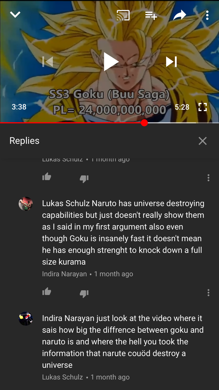Image resolution: width=219 pixels, height=390 pixels.
Task: Close the Replies panel
Action: (202, 141)
